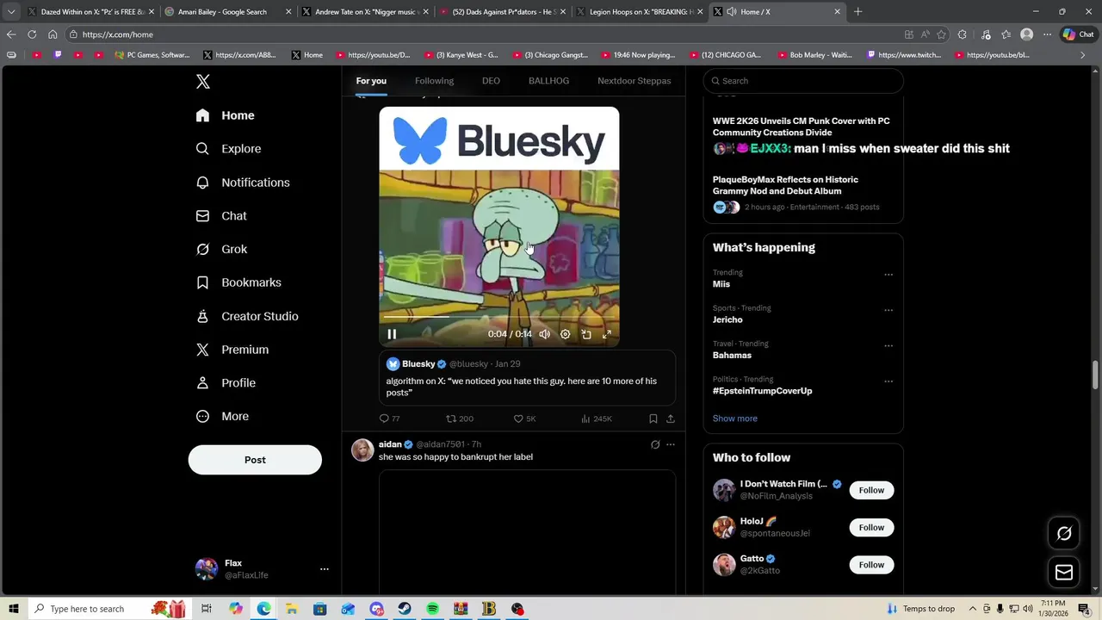
Task: View analytics showing 245K views
Action: pos(597,418)
